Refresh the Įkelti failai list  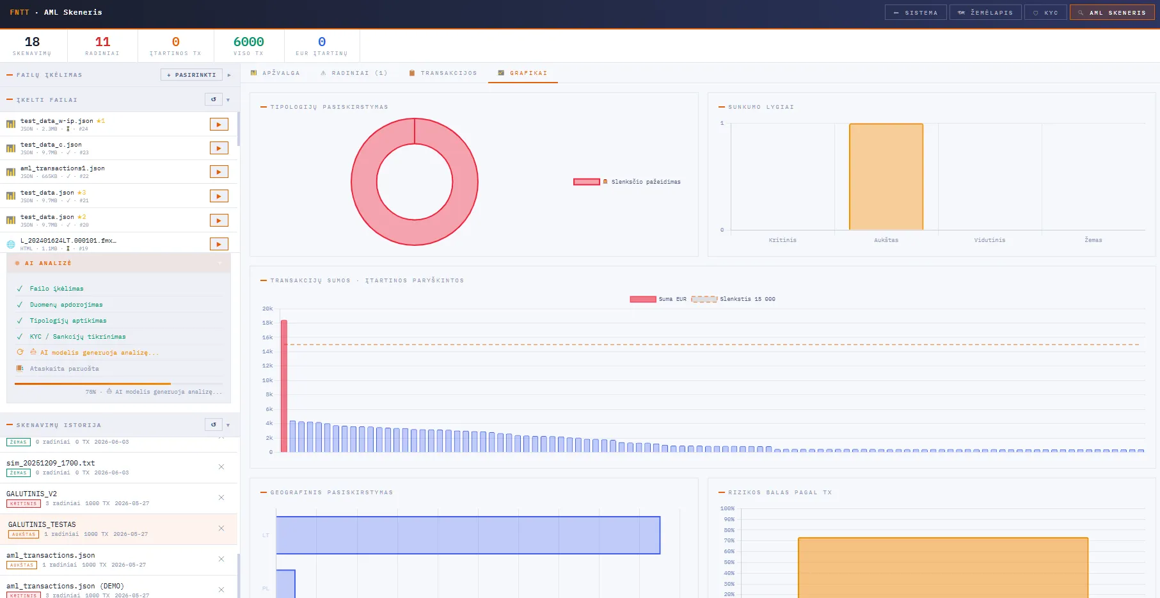coord(214,99)
